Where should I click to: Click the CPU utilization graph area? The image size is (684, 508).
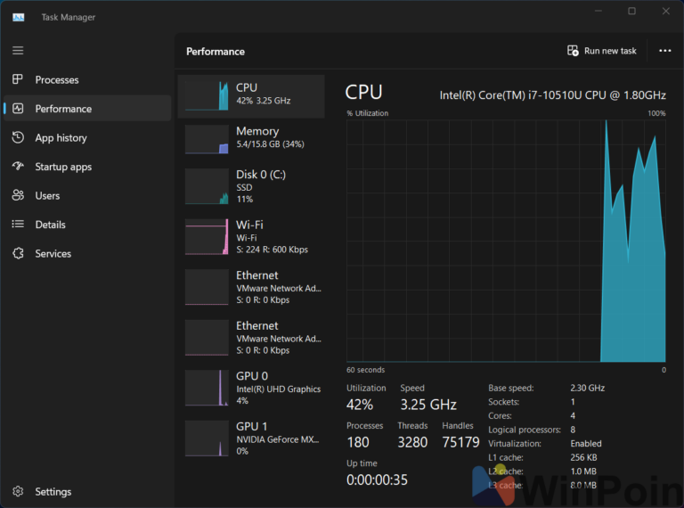click(506, 241)
